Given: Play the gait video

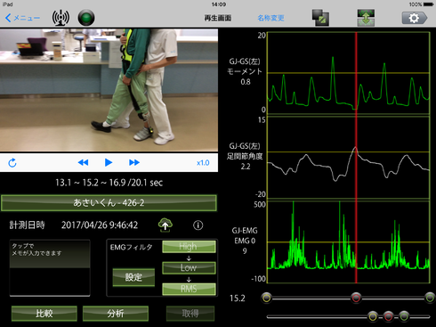Looking at the screenshot, I should tap(109, 162).
